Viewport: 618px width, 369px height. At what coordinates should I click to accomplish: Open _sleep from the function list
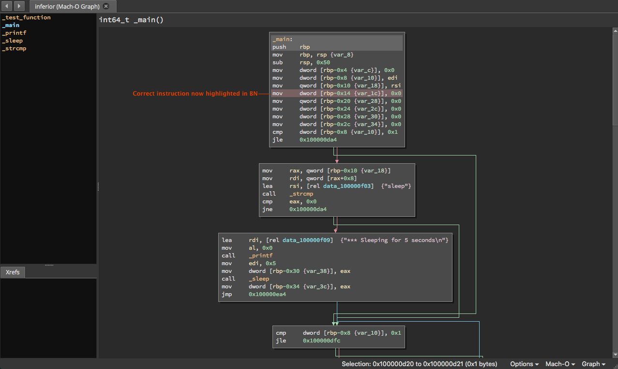coord(13,41)
